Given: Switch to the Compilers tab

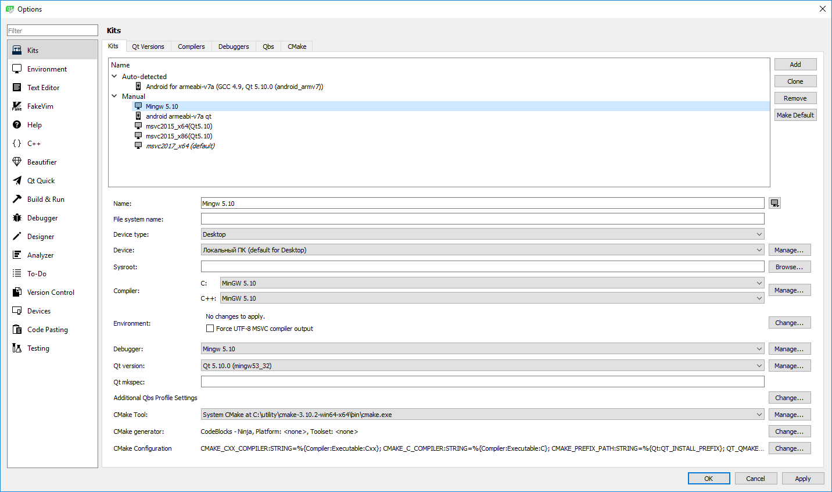Looking at the screenshot, I should click(x=191, y=47).
